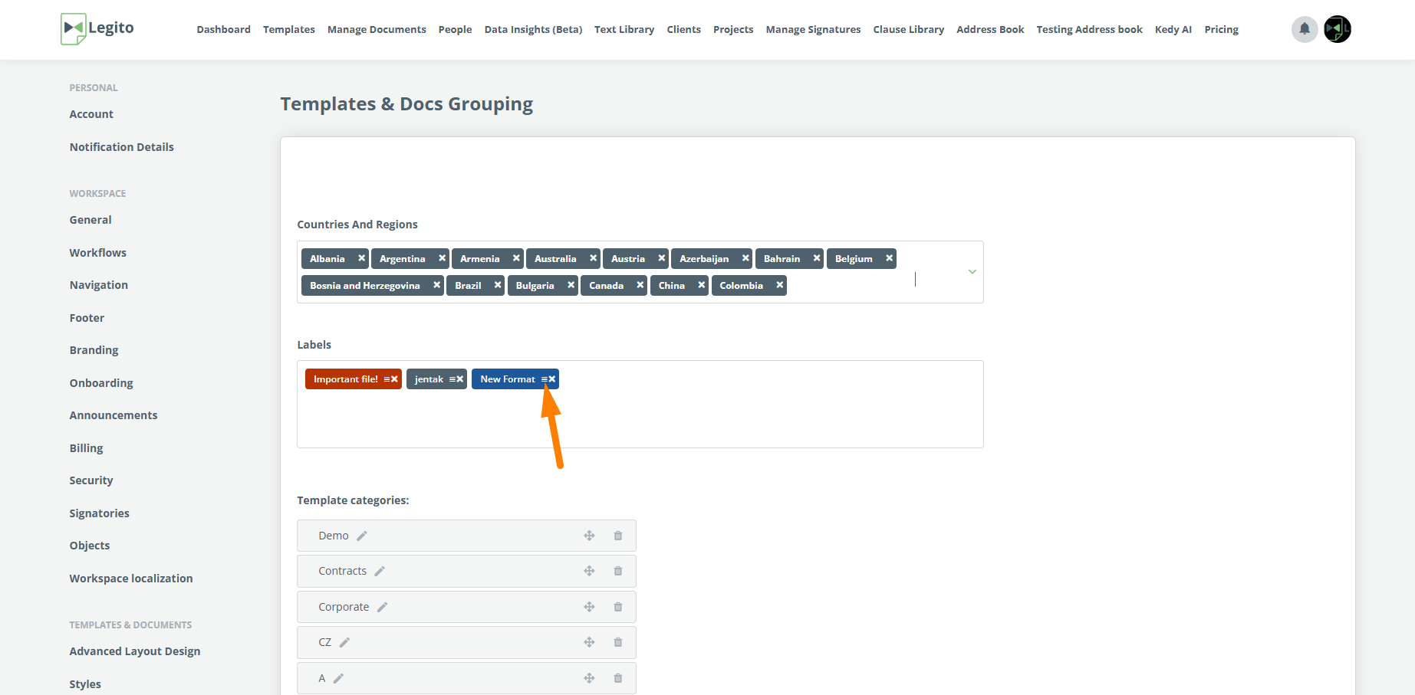The height and width of the screenshot is (695, 1415).
Task: Delete the Corporate category
Action: [618, 607]
